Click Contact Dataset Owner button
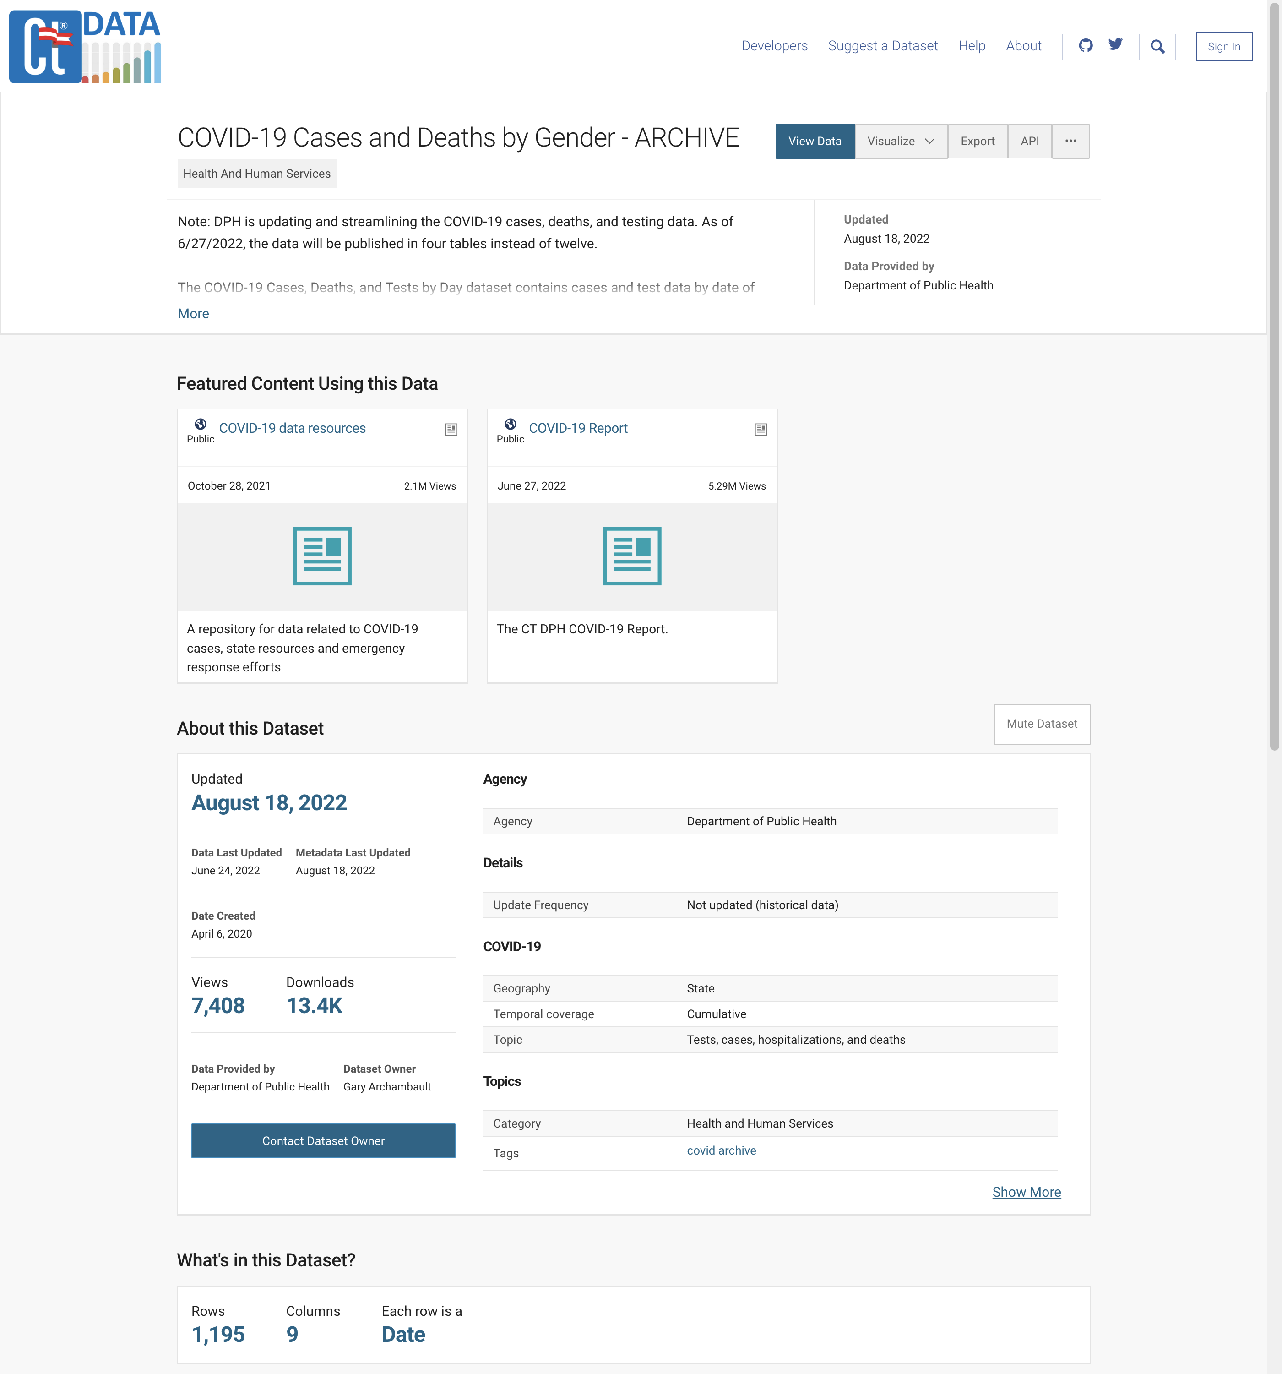Screen dimensions: 1282x1374 [323, 1141]
